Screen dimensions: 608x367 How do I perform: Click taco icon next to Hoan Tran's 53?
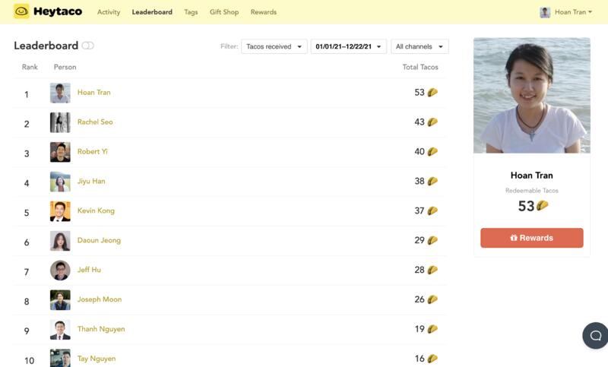coord(432,93)
